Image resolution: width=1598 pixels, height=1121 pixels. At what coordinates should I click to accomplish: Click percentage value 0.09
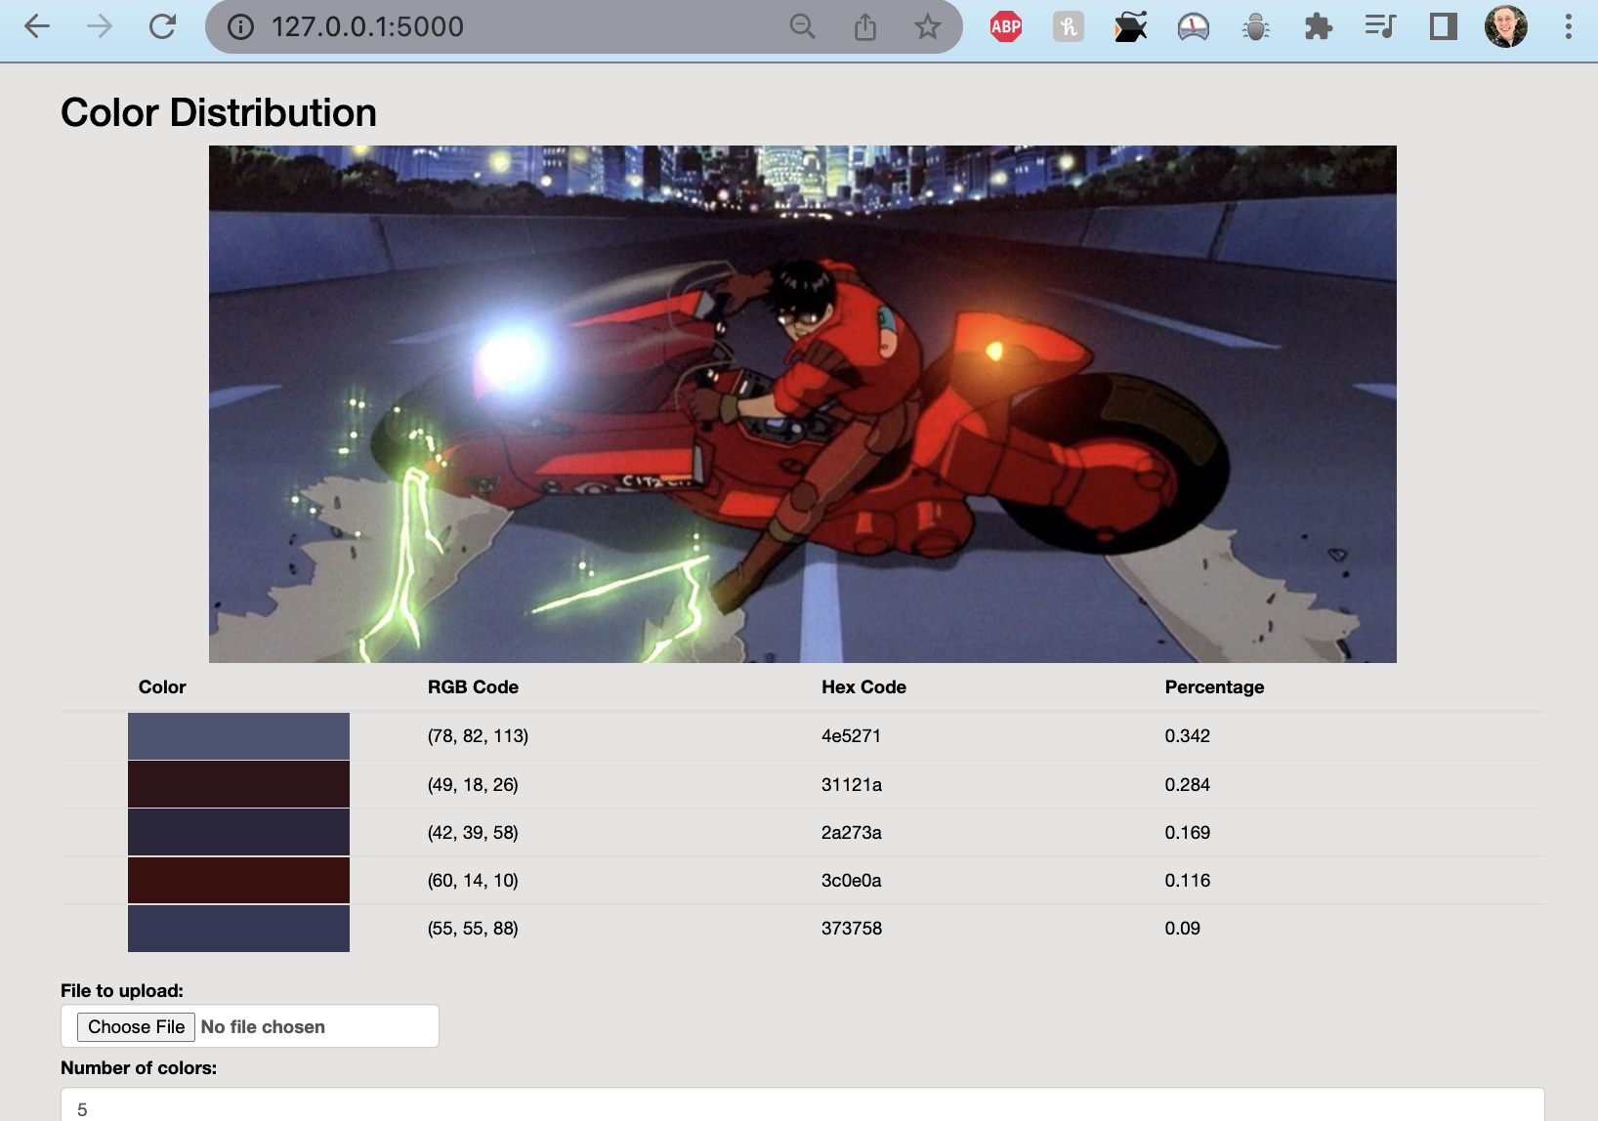click(x=1182, y=929)
